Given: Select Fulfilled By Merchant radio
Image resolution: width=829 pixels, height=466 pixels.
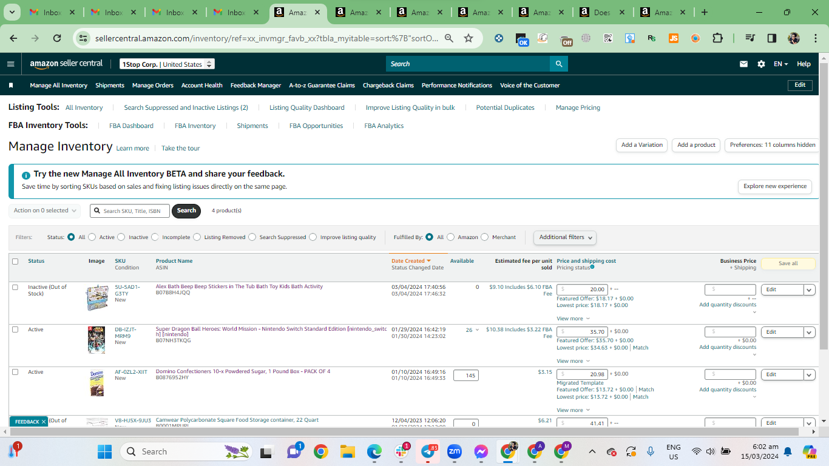Looking at the screenshot, I should pos(484,237).
